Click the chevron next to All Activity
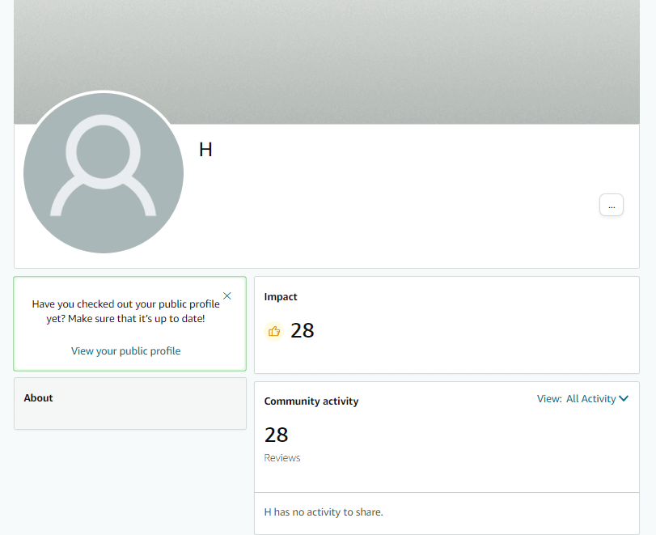The image size is (656, 535). (x=623, y=398)
